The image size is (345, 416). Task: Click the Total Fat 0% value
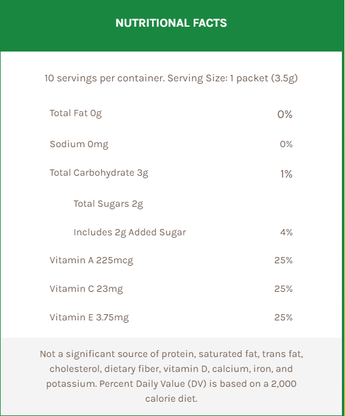coord(285,114)
